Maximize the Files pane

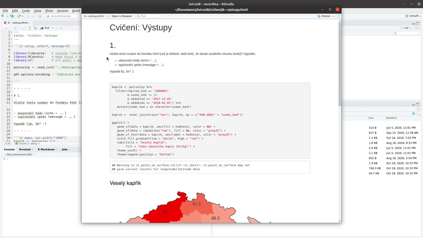click(418, 104)
